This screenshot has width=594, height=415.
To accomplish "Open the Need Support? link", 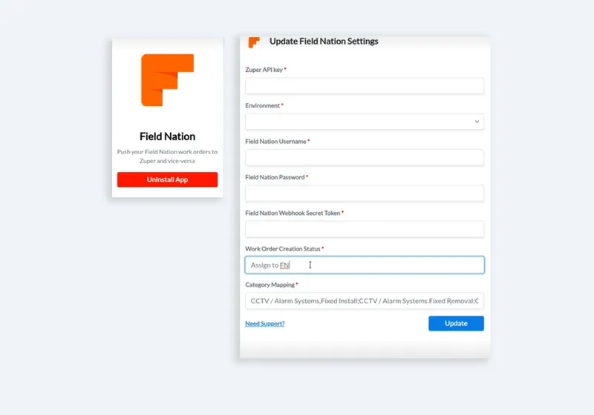I will tap(265, 324).
